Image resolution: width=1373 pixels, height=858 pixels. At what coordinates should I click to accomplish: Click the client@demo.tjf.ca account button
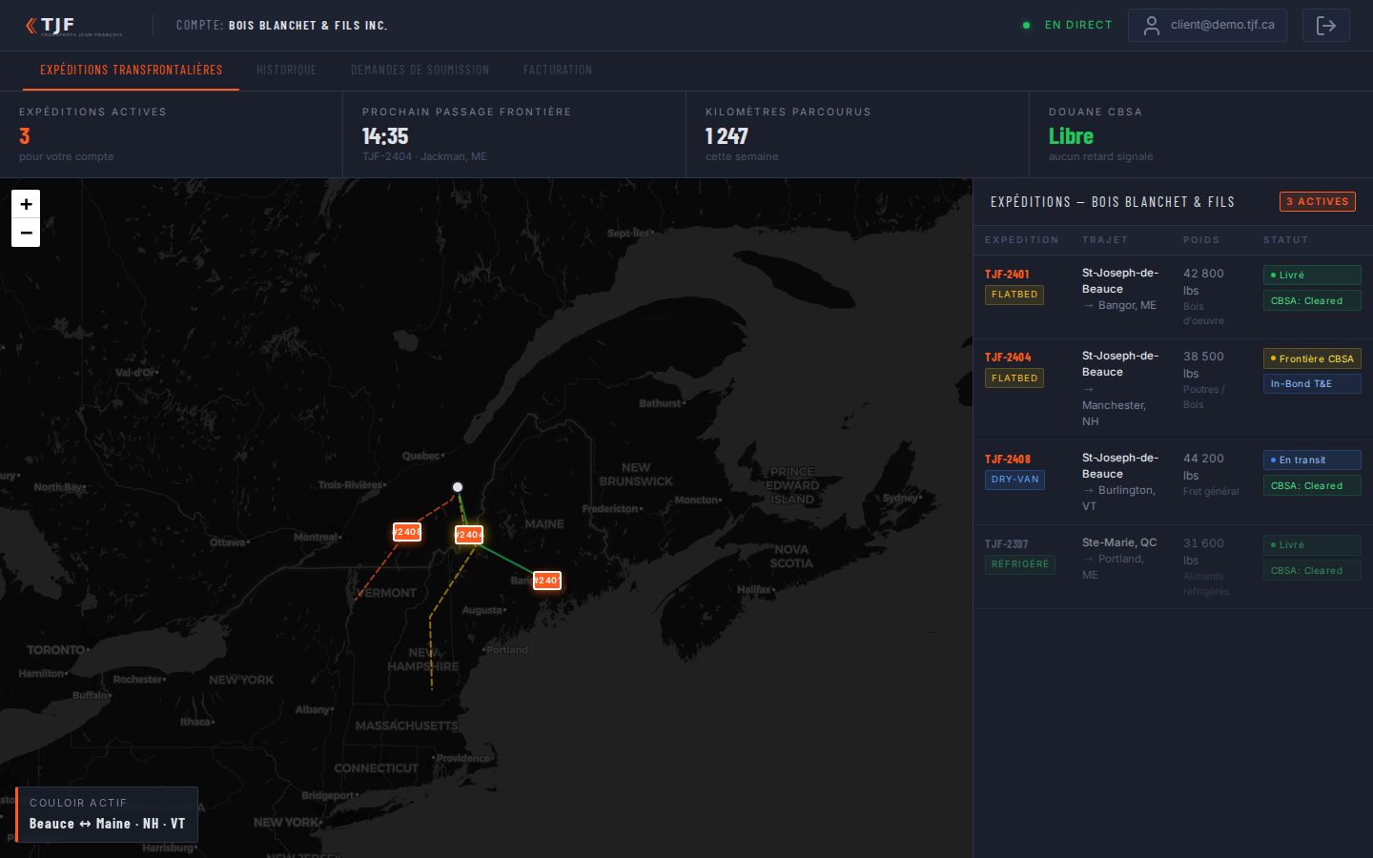(1207, 26)
